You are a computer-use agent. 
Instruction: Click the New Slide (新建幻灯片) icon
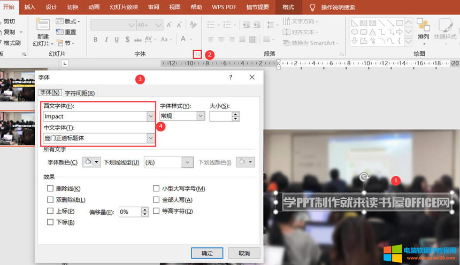(43, 25)
